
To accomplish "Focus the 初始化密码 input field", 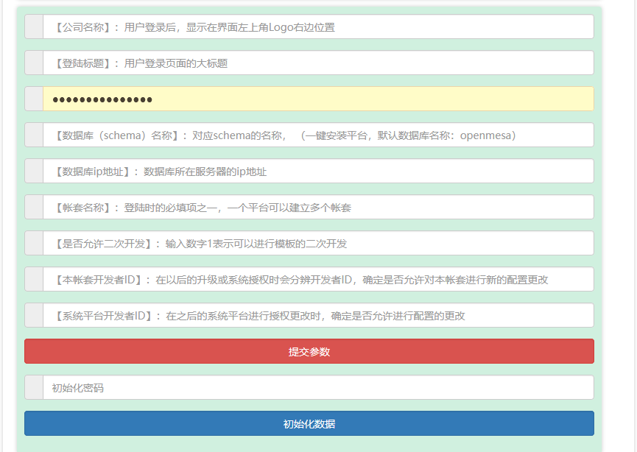I will [317, 388].
